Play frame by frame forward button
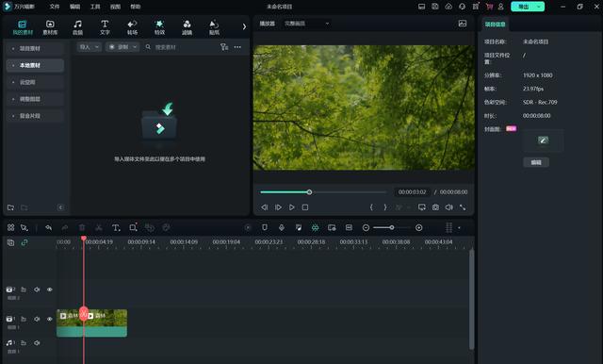The width and height of the screenshot is (603, 364). 278,207
